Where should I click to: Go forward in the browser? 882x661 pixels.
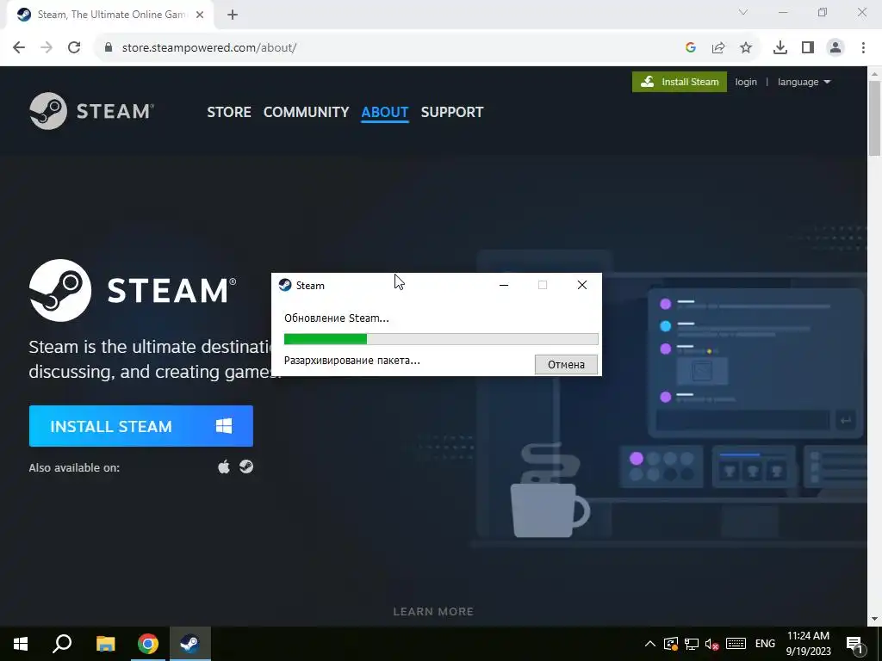(x=47, y=48)
